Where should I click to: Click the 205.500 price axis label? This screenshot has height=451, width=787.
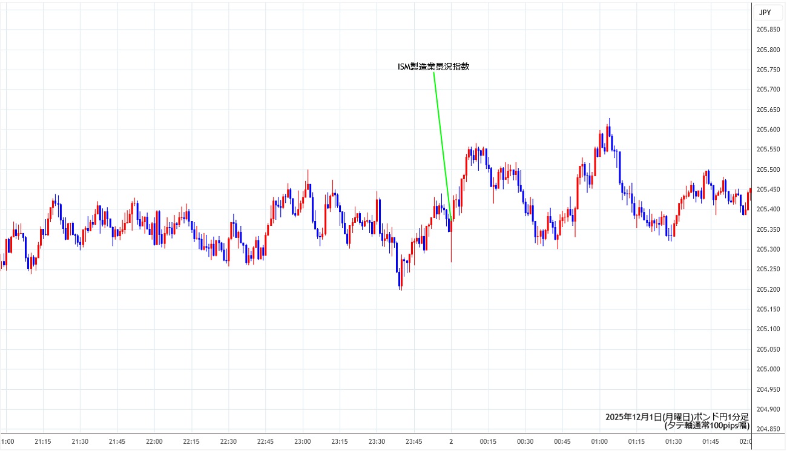pyautogui.click(x=768, y=170)
